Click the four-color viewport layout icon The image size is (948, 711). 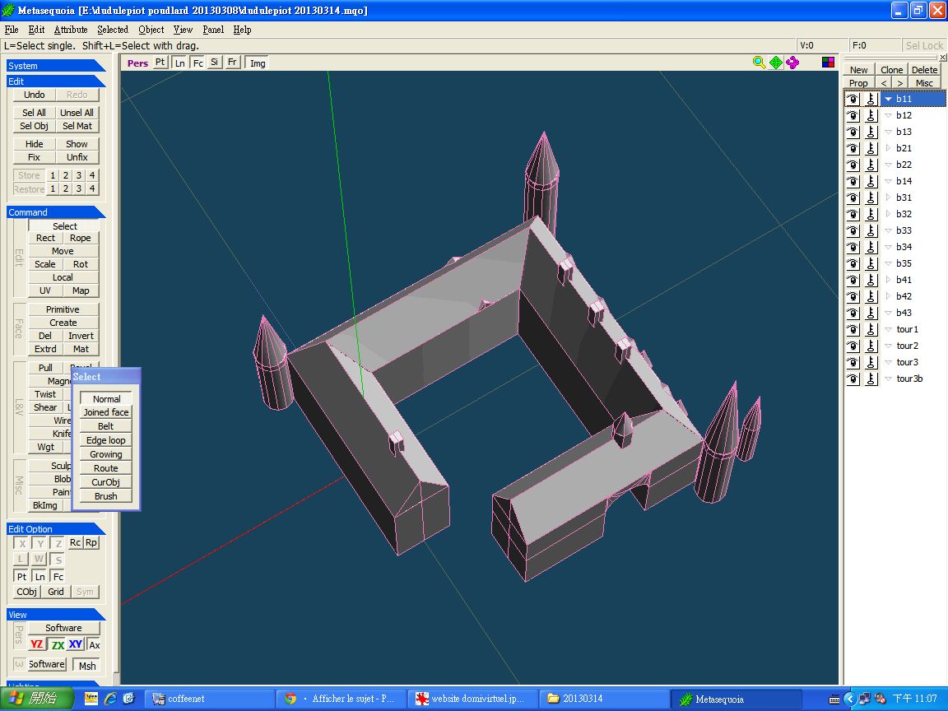point(829,63)
